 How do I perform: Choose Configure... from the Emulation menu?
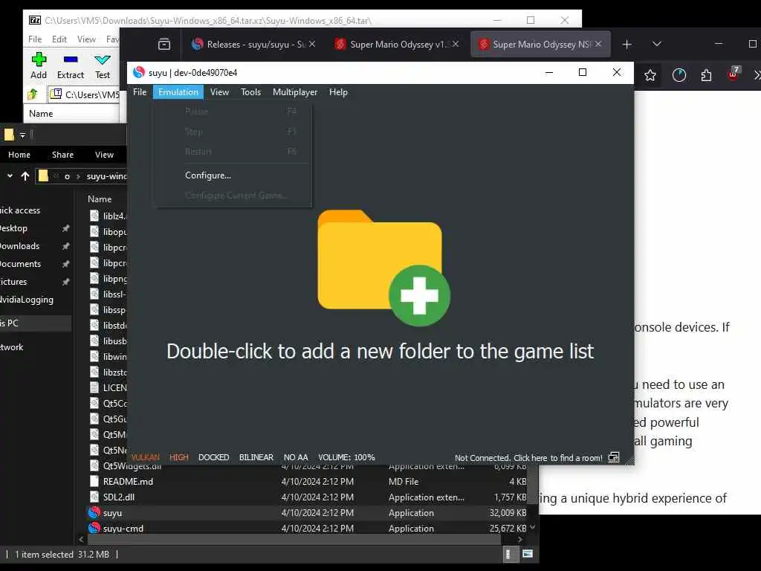[x=208, y=175]
